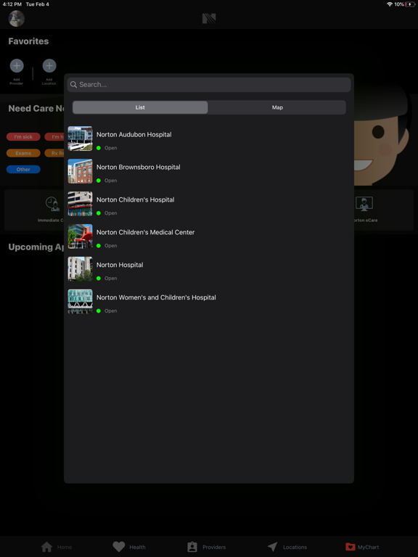Tap the battery indicator in status bar

tap(410, 4)
